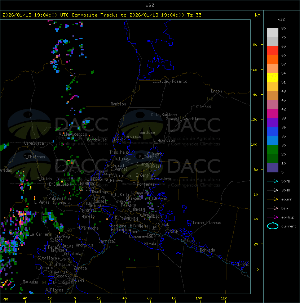Click the 'Zapata' map label
Screen dimensions: 300x303
point(80,268)
